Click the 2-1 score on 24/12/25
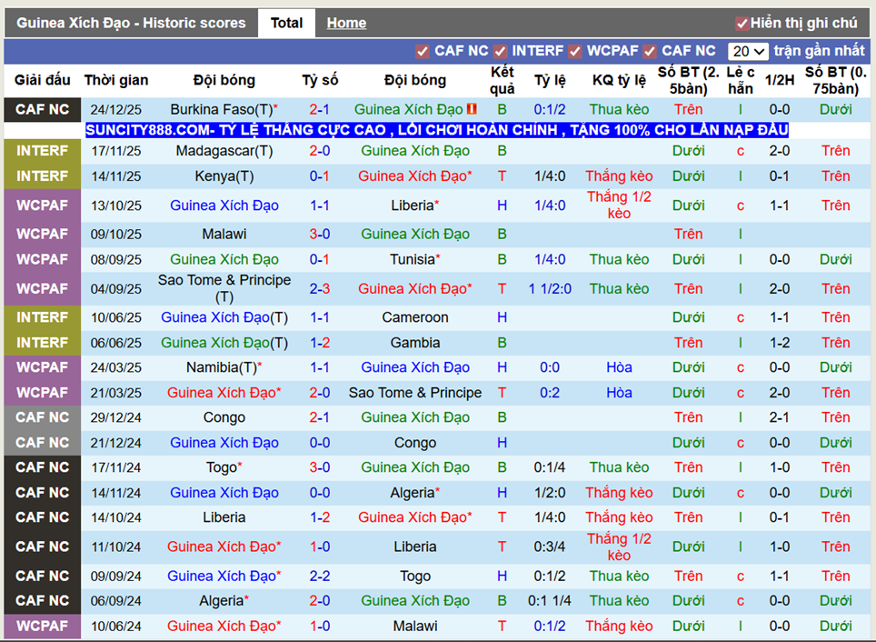Screen dimensions: 876x642 320,109
